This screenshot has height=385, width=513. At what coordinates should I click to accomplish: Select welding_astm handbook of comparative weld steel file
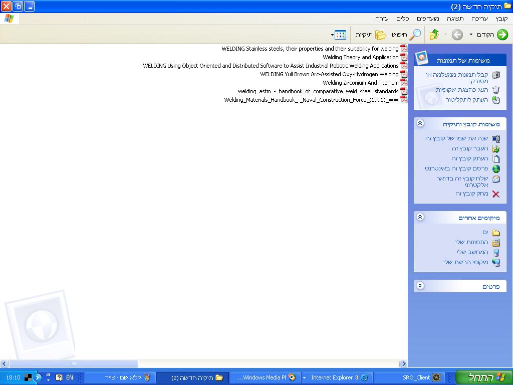(318, 91)
